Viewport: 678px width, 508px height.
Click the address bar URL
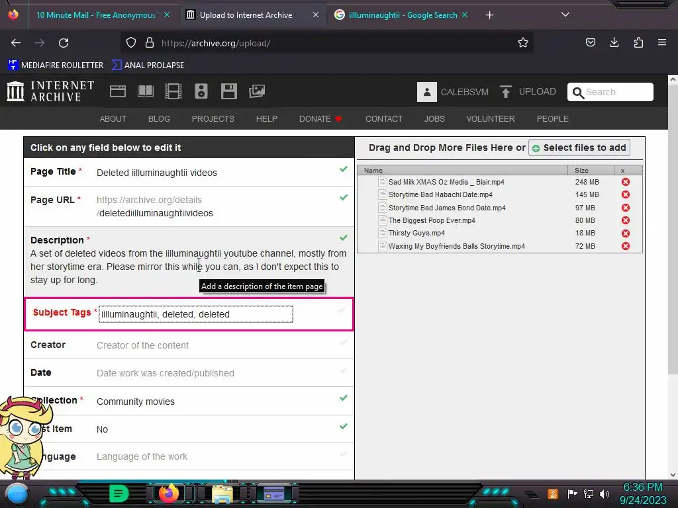coord(216,43)
